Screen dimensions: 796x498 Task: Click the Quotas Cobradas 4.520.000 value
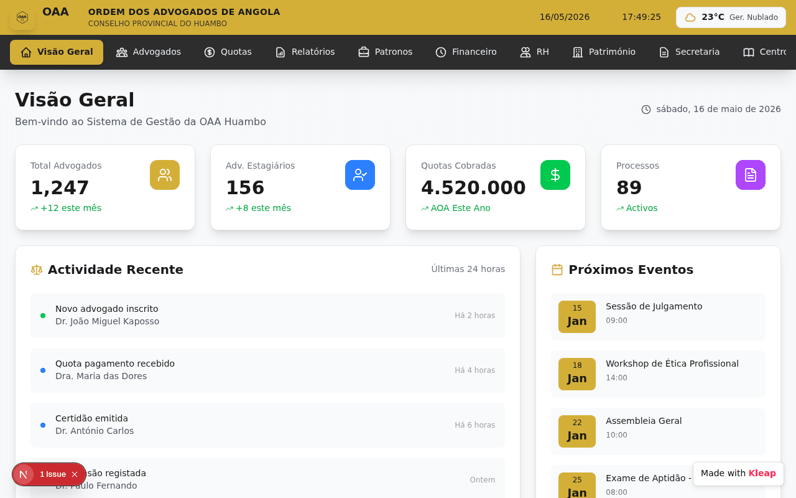pyautogui.click(x=473, y=188)
